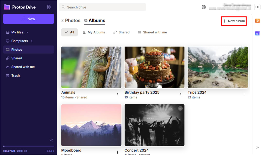263x155 pixels.
Task: Click shared badge on Concert 2024 thumbnail
Action: (180, 108)
